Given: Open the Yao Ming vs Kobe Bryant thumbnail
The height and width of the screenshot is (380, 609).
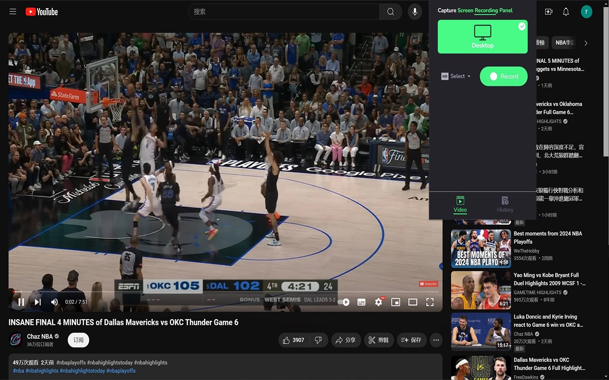Looking at the screenshot, I should pos(481,290).
